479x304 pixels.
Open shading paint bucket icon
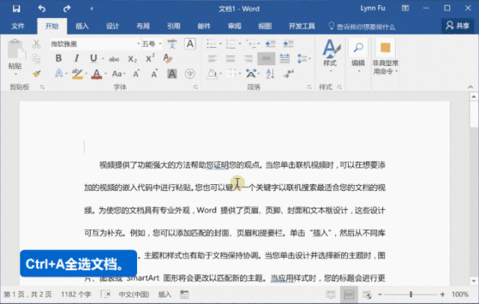[211, 73]
